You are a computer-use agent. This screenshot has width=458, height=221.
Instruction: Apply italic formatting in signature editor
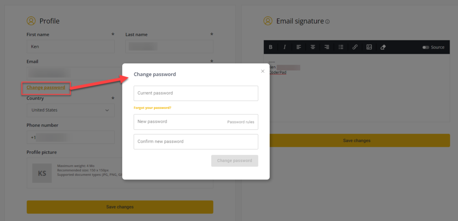point(284,47)
